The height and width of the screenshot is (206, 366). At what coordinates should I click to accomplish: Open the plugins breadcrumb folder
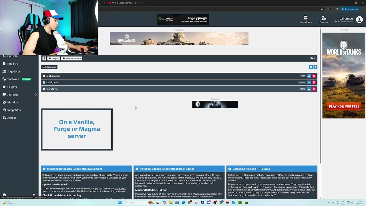[x=54, y=58]
